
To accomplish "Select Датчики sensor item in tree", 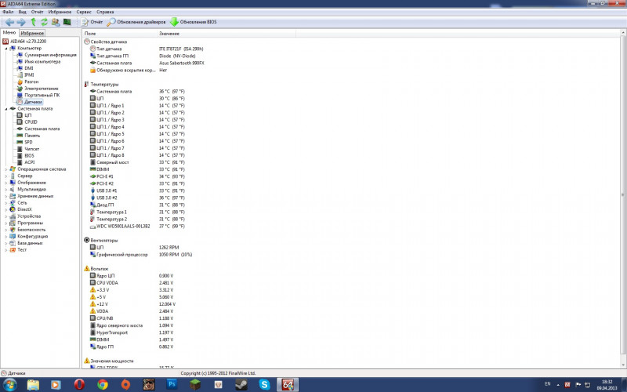I will (33, 102).
